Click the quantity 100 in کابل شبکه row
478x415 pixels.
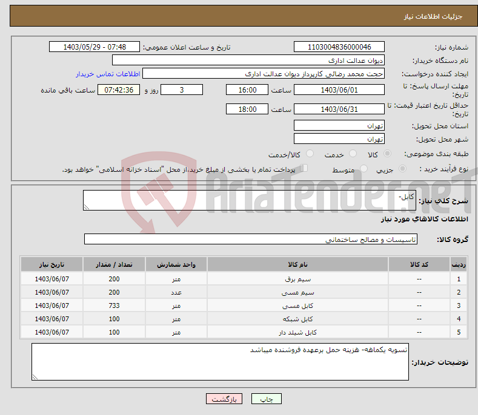114,319
